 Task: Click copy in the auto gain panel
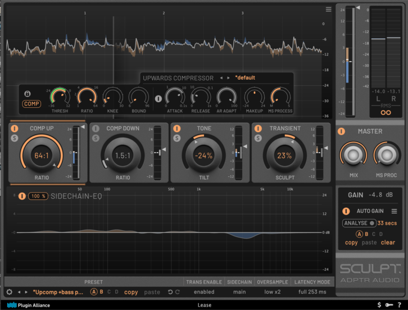pyautogui.click(x=351, y=243)
